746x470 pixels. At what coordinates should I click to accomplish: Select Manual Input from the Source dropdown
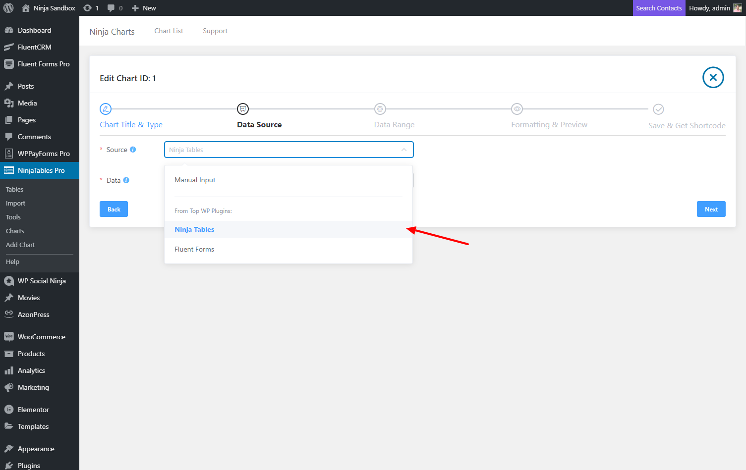[195, 179]
